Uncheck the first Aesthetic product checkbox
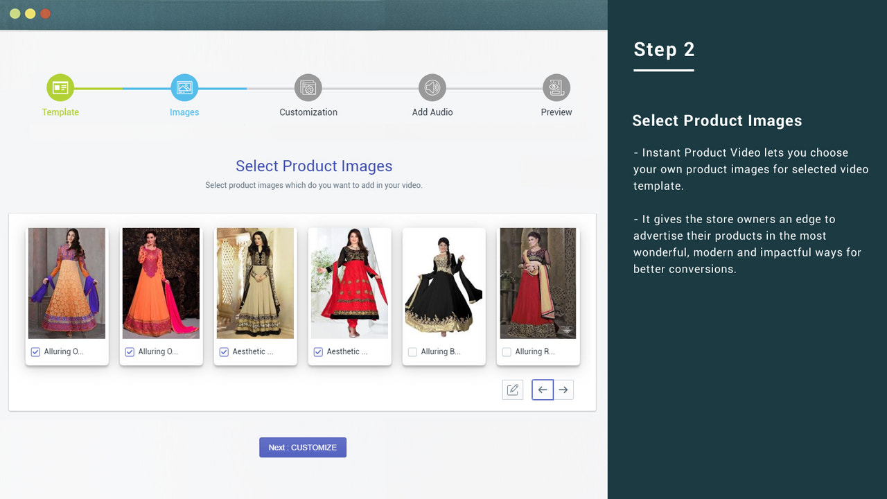The image size is (887, 499). point(223,351)
